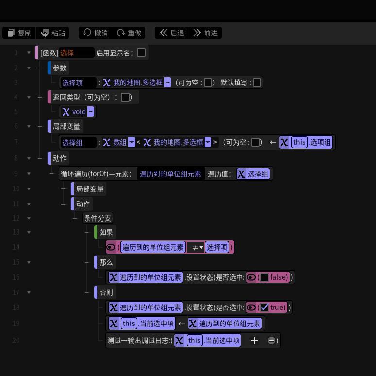
Task: Click variable X icon before 我的地图.多选框 on line 3
Action: tap(107, 83)
